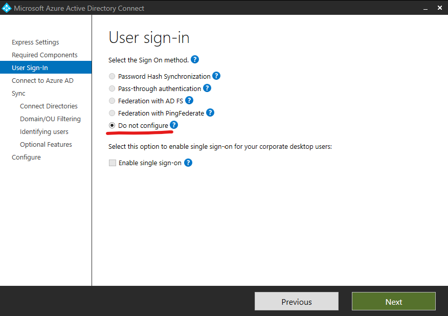This screenshot has width=448, height=316.
Task: Select Federation with AD FS radio button
Action: pos(112,101)
